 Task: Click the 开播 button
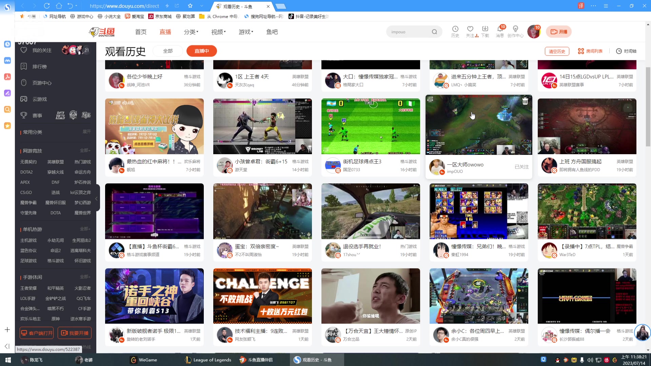coord(559,32)
